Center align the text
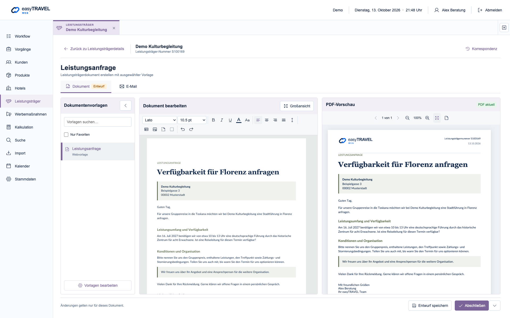510x318 pixels. click(267, 120)
